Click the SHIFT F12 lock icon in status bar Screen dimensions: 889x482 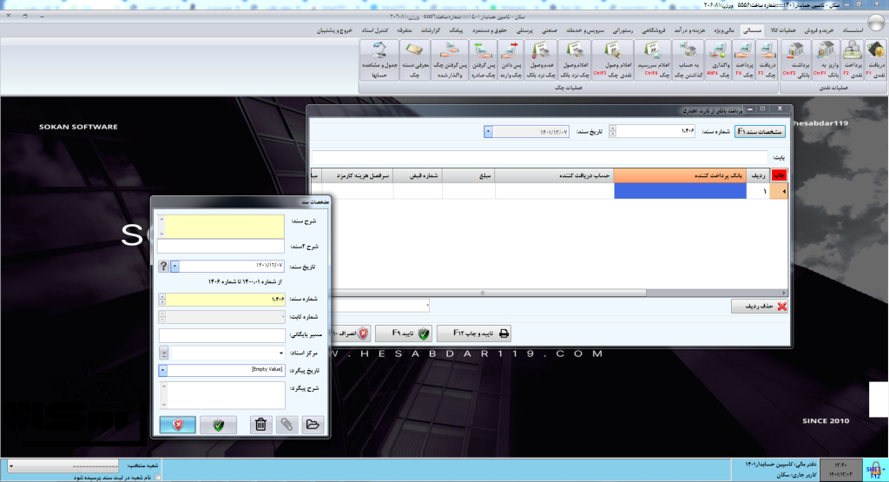[x=875, y=470]
